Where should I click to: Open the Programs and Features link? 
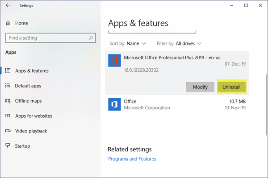(132, 159)
